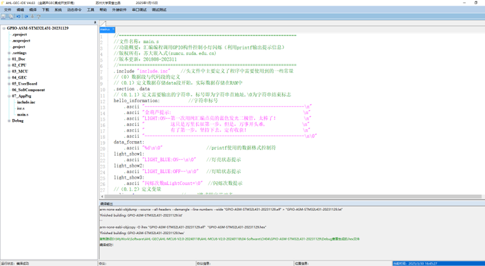485x266 pixels.
Task: Open include.inc from the project tree
Action: (26, 102)
